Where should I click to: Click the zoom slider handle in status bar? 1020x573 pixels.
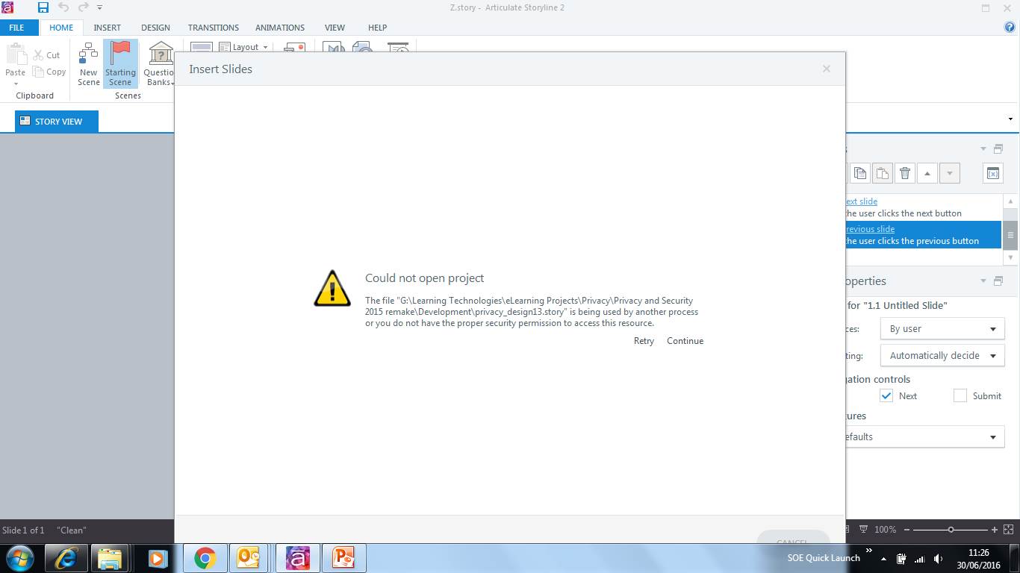951,530
